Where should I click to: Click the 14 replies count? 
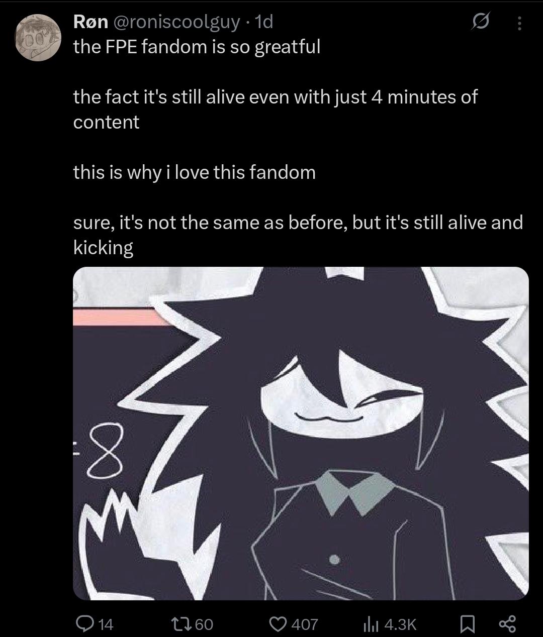tap(105, 624)
